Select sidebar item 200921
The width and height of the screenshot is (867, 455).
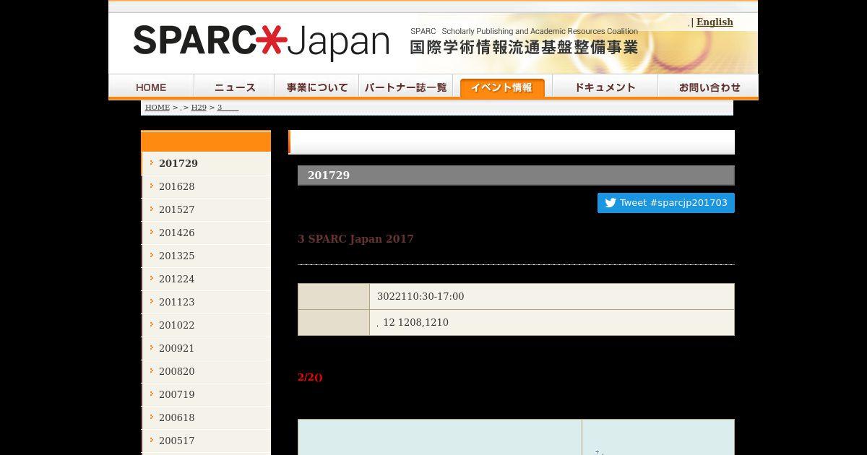pyautogui.click(x=206, y=348)
